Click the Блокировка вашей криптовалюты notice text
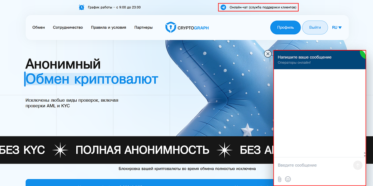Screen dimensions: 373x186 click(x=187, y=169)
